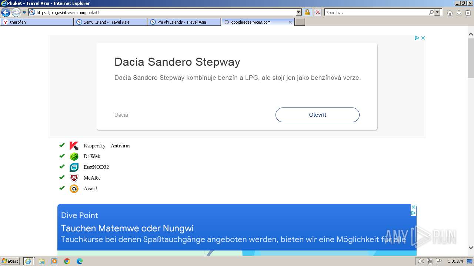Click the vertical scrollbar thumb

coord(471,58)
